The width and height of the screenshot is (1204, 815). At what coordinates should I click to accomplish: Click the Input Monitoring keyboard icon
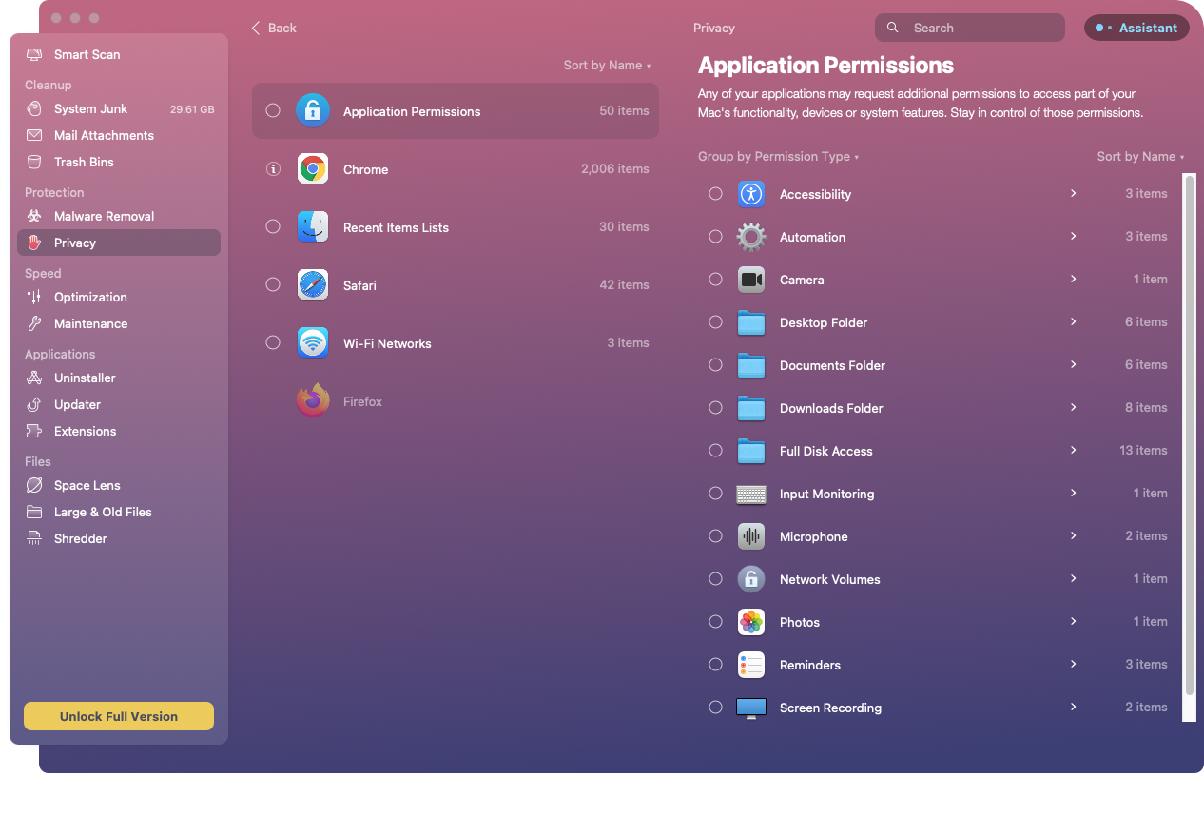[751, 495]
